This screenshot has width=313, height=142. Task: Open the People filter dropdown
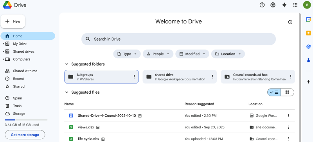coord(158,54)
